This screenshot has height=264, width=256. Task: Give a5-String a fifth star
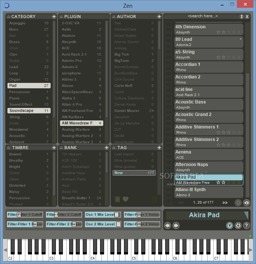tap(239, 57)
